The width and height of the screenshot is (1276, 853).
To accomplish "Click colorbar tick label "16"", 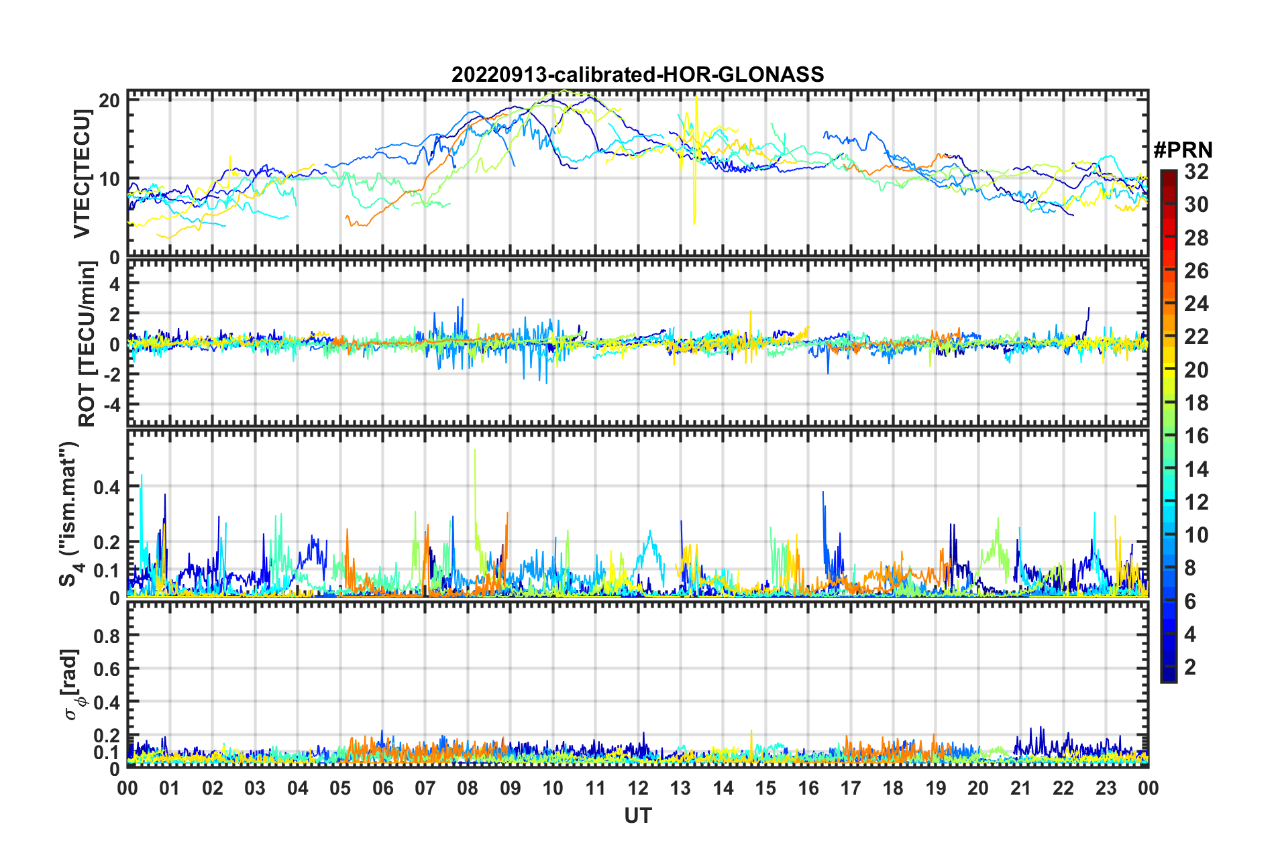I will [x=1196, y=436].
